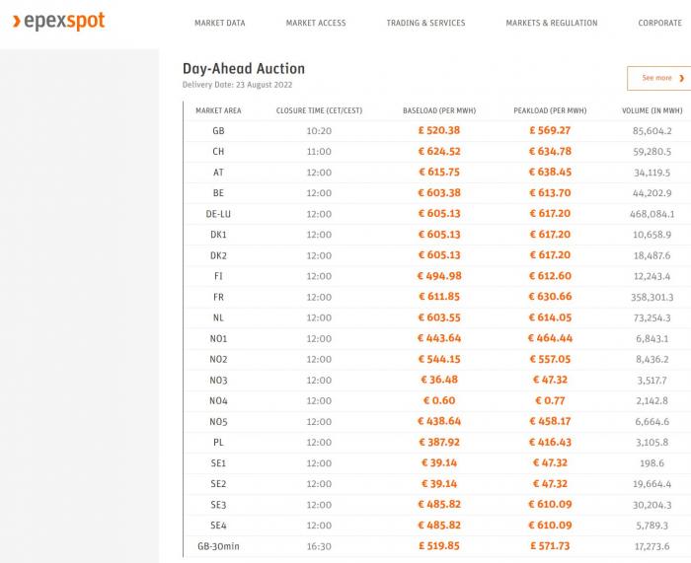Click the CH peakload price € 634.78
The image size is (691, 563).
[x=550, y=152]
